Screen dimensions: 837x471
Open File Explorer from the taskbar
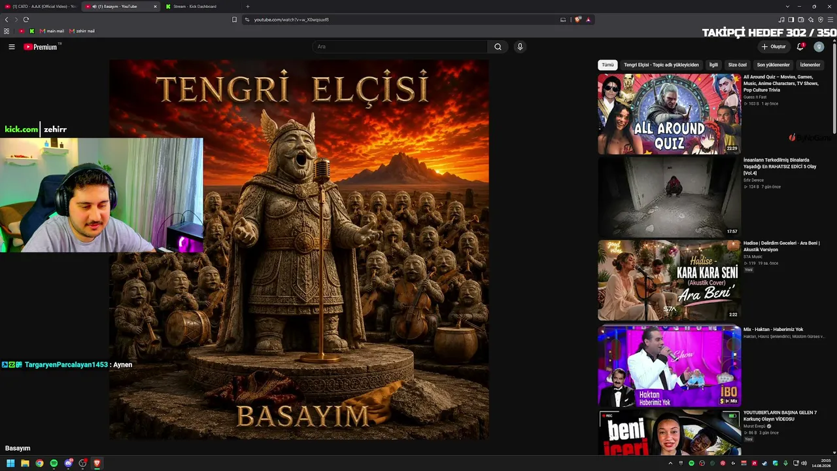point(25,463)
